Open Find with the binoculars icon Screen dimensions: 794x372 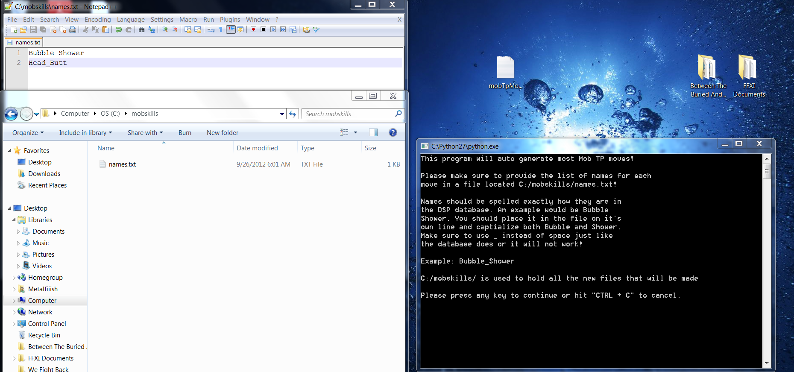click(x=142, y=29)
